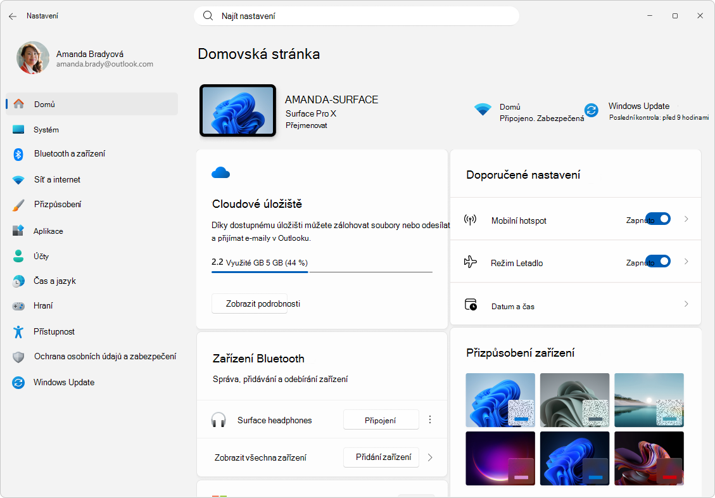Click the Přístupnost accessibility icon
This screenshot has height=498, width=715.
tap(18, 331)
